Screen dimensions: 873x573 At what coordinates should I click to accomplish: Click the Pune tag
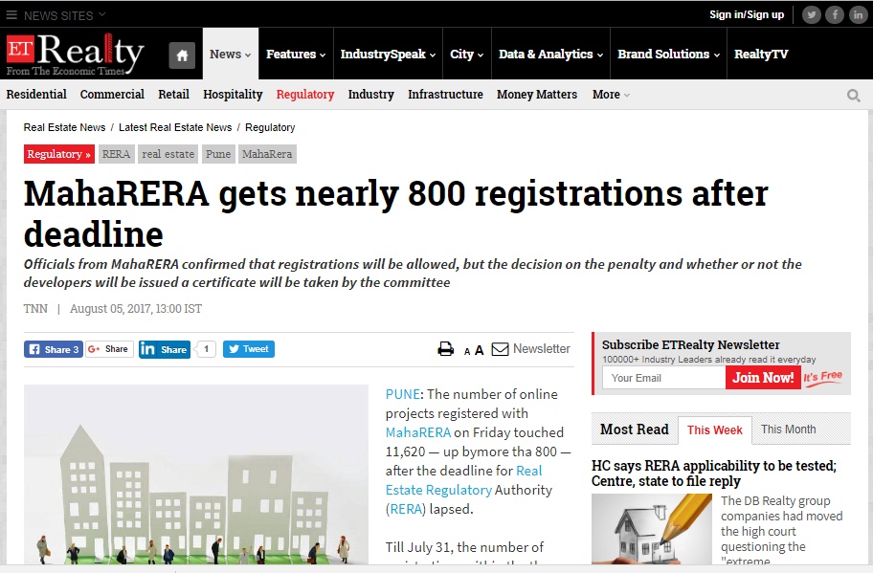pyautogui.click(x=218, y=154)
